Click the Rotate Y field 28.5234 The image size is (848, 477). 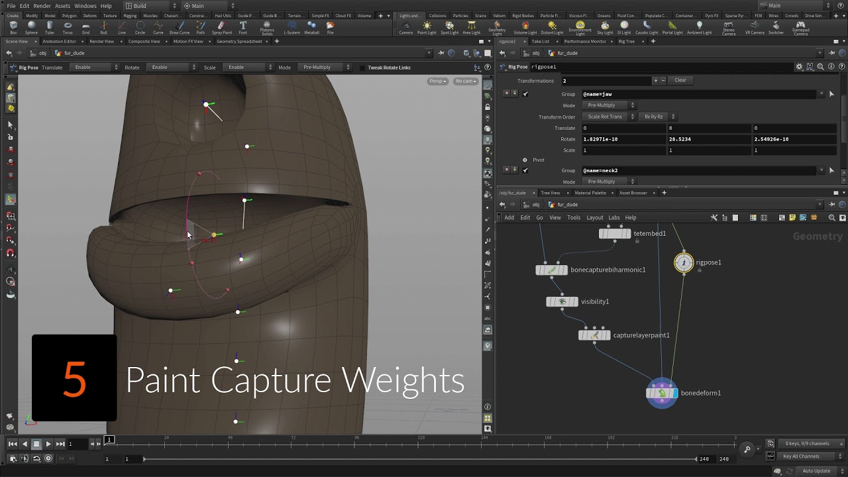click(x=709, y=139)
